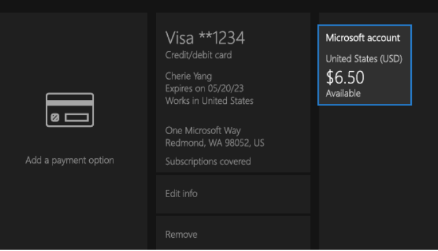
Task: Click the $6.50 balance amount
Action: (x=345, y=78)
